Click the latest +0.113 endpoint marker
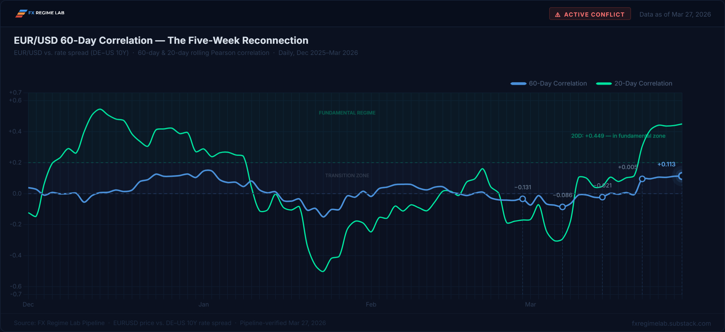Image resolution: width=725 pixels, height=332 pixels. pos(681,176)
